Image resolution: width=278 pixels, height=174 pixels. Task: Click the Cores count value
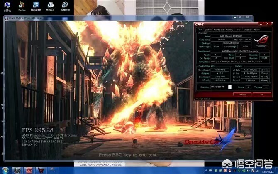point(248,87)
